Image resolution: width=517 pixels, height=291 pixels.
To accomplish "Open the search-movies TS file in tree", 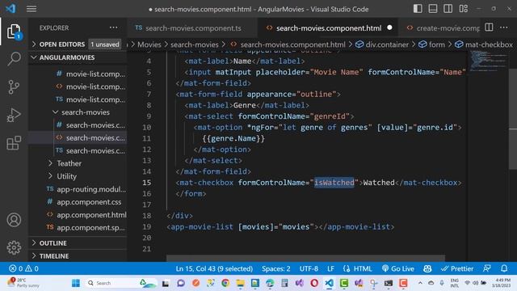I will tap(95, 151).
